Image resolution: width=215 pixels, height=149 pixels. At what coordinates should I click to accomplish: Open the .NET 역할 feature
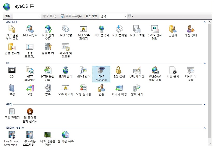coord(66,31)
